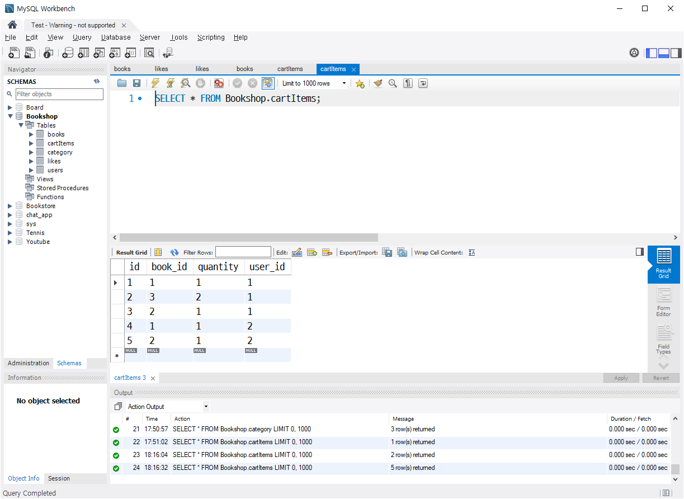The image size is (684, 499).
Task: Click the Revert button
Action: click(661, 378)
